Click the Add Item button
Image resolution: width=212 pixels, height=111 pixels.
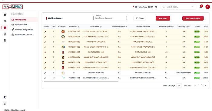point(163,18)
